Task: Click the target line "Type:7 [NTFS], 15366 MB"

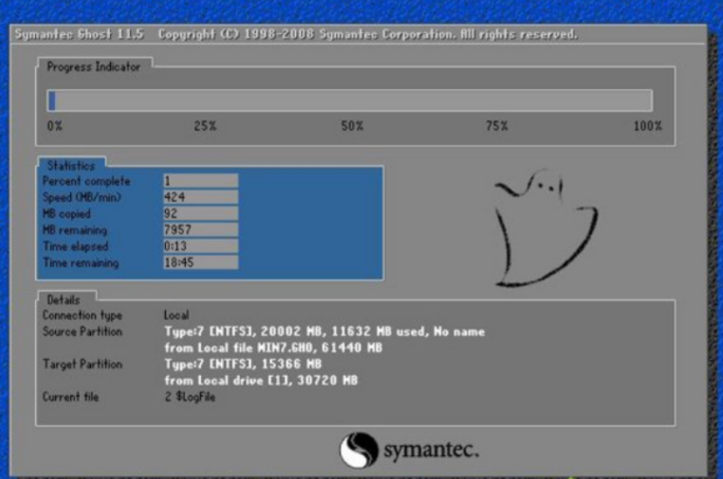Action: click(243, 364)
